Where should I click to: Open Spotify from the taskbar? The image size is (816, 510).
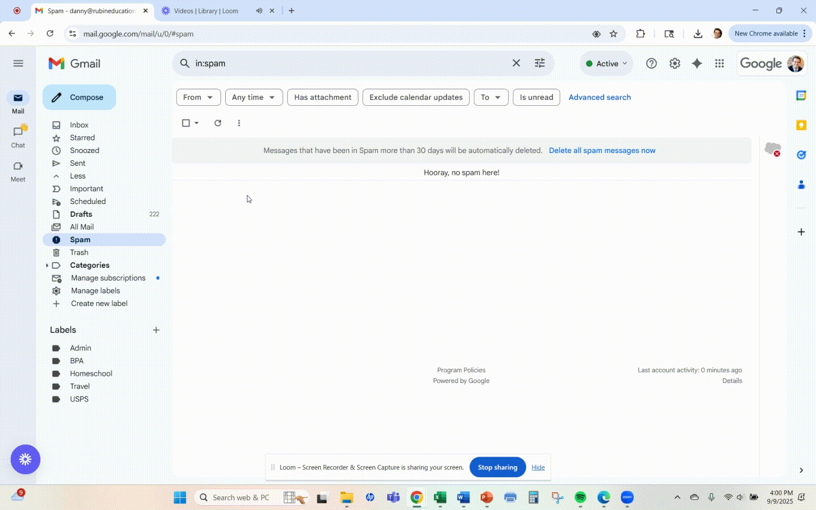(580, 497)
